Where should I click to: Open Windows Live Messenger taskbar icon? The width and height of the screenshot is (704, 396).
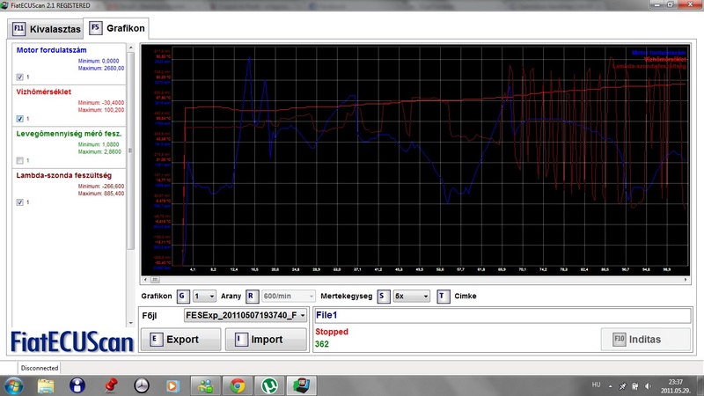tap(206, 386)
